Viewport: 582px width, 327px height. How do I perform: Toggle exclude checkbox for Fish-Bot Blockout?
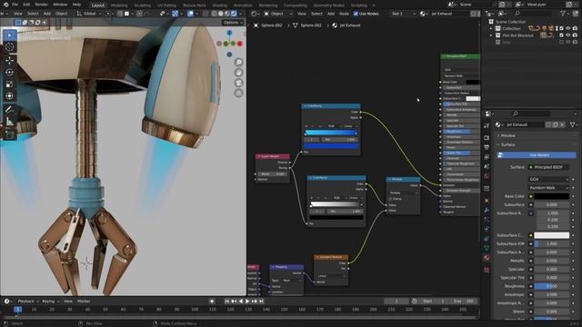click(562, 35)
